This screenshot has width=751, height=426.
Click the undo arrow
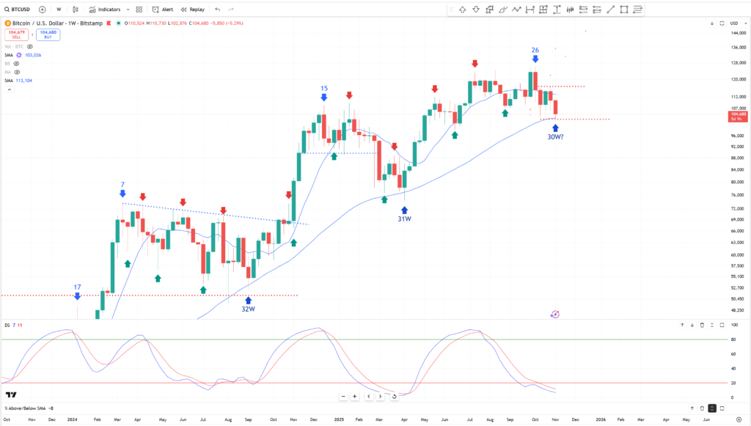[218, 10]
